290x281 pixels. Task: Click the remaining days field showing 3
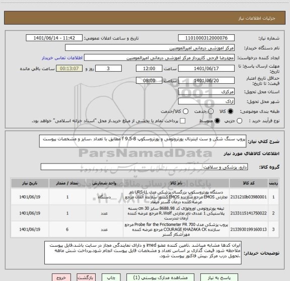tap(108, 69)
